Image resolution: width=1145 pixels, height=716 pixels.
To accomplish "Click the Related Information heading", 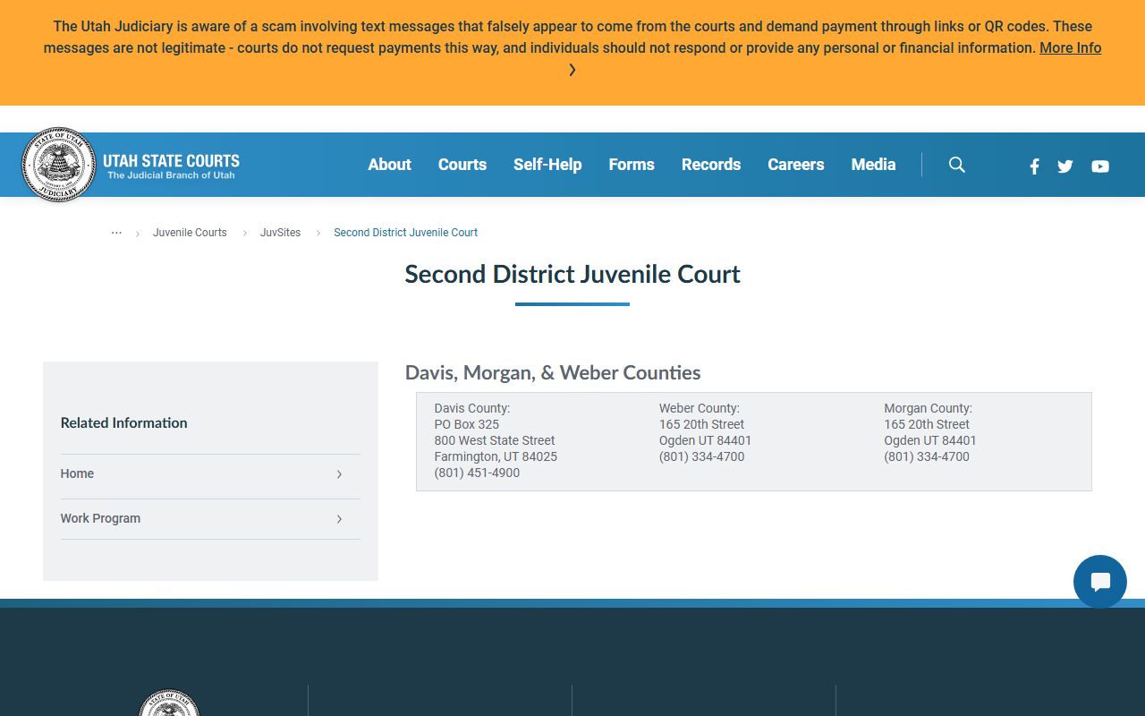I will pos(124,423).
